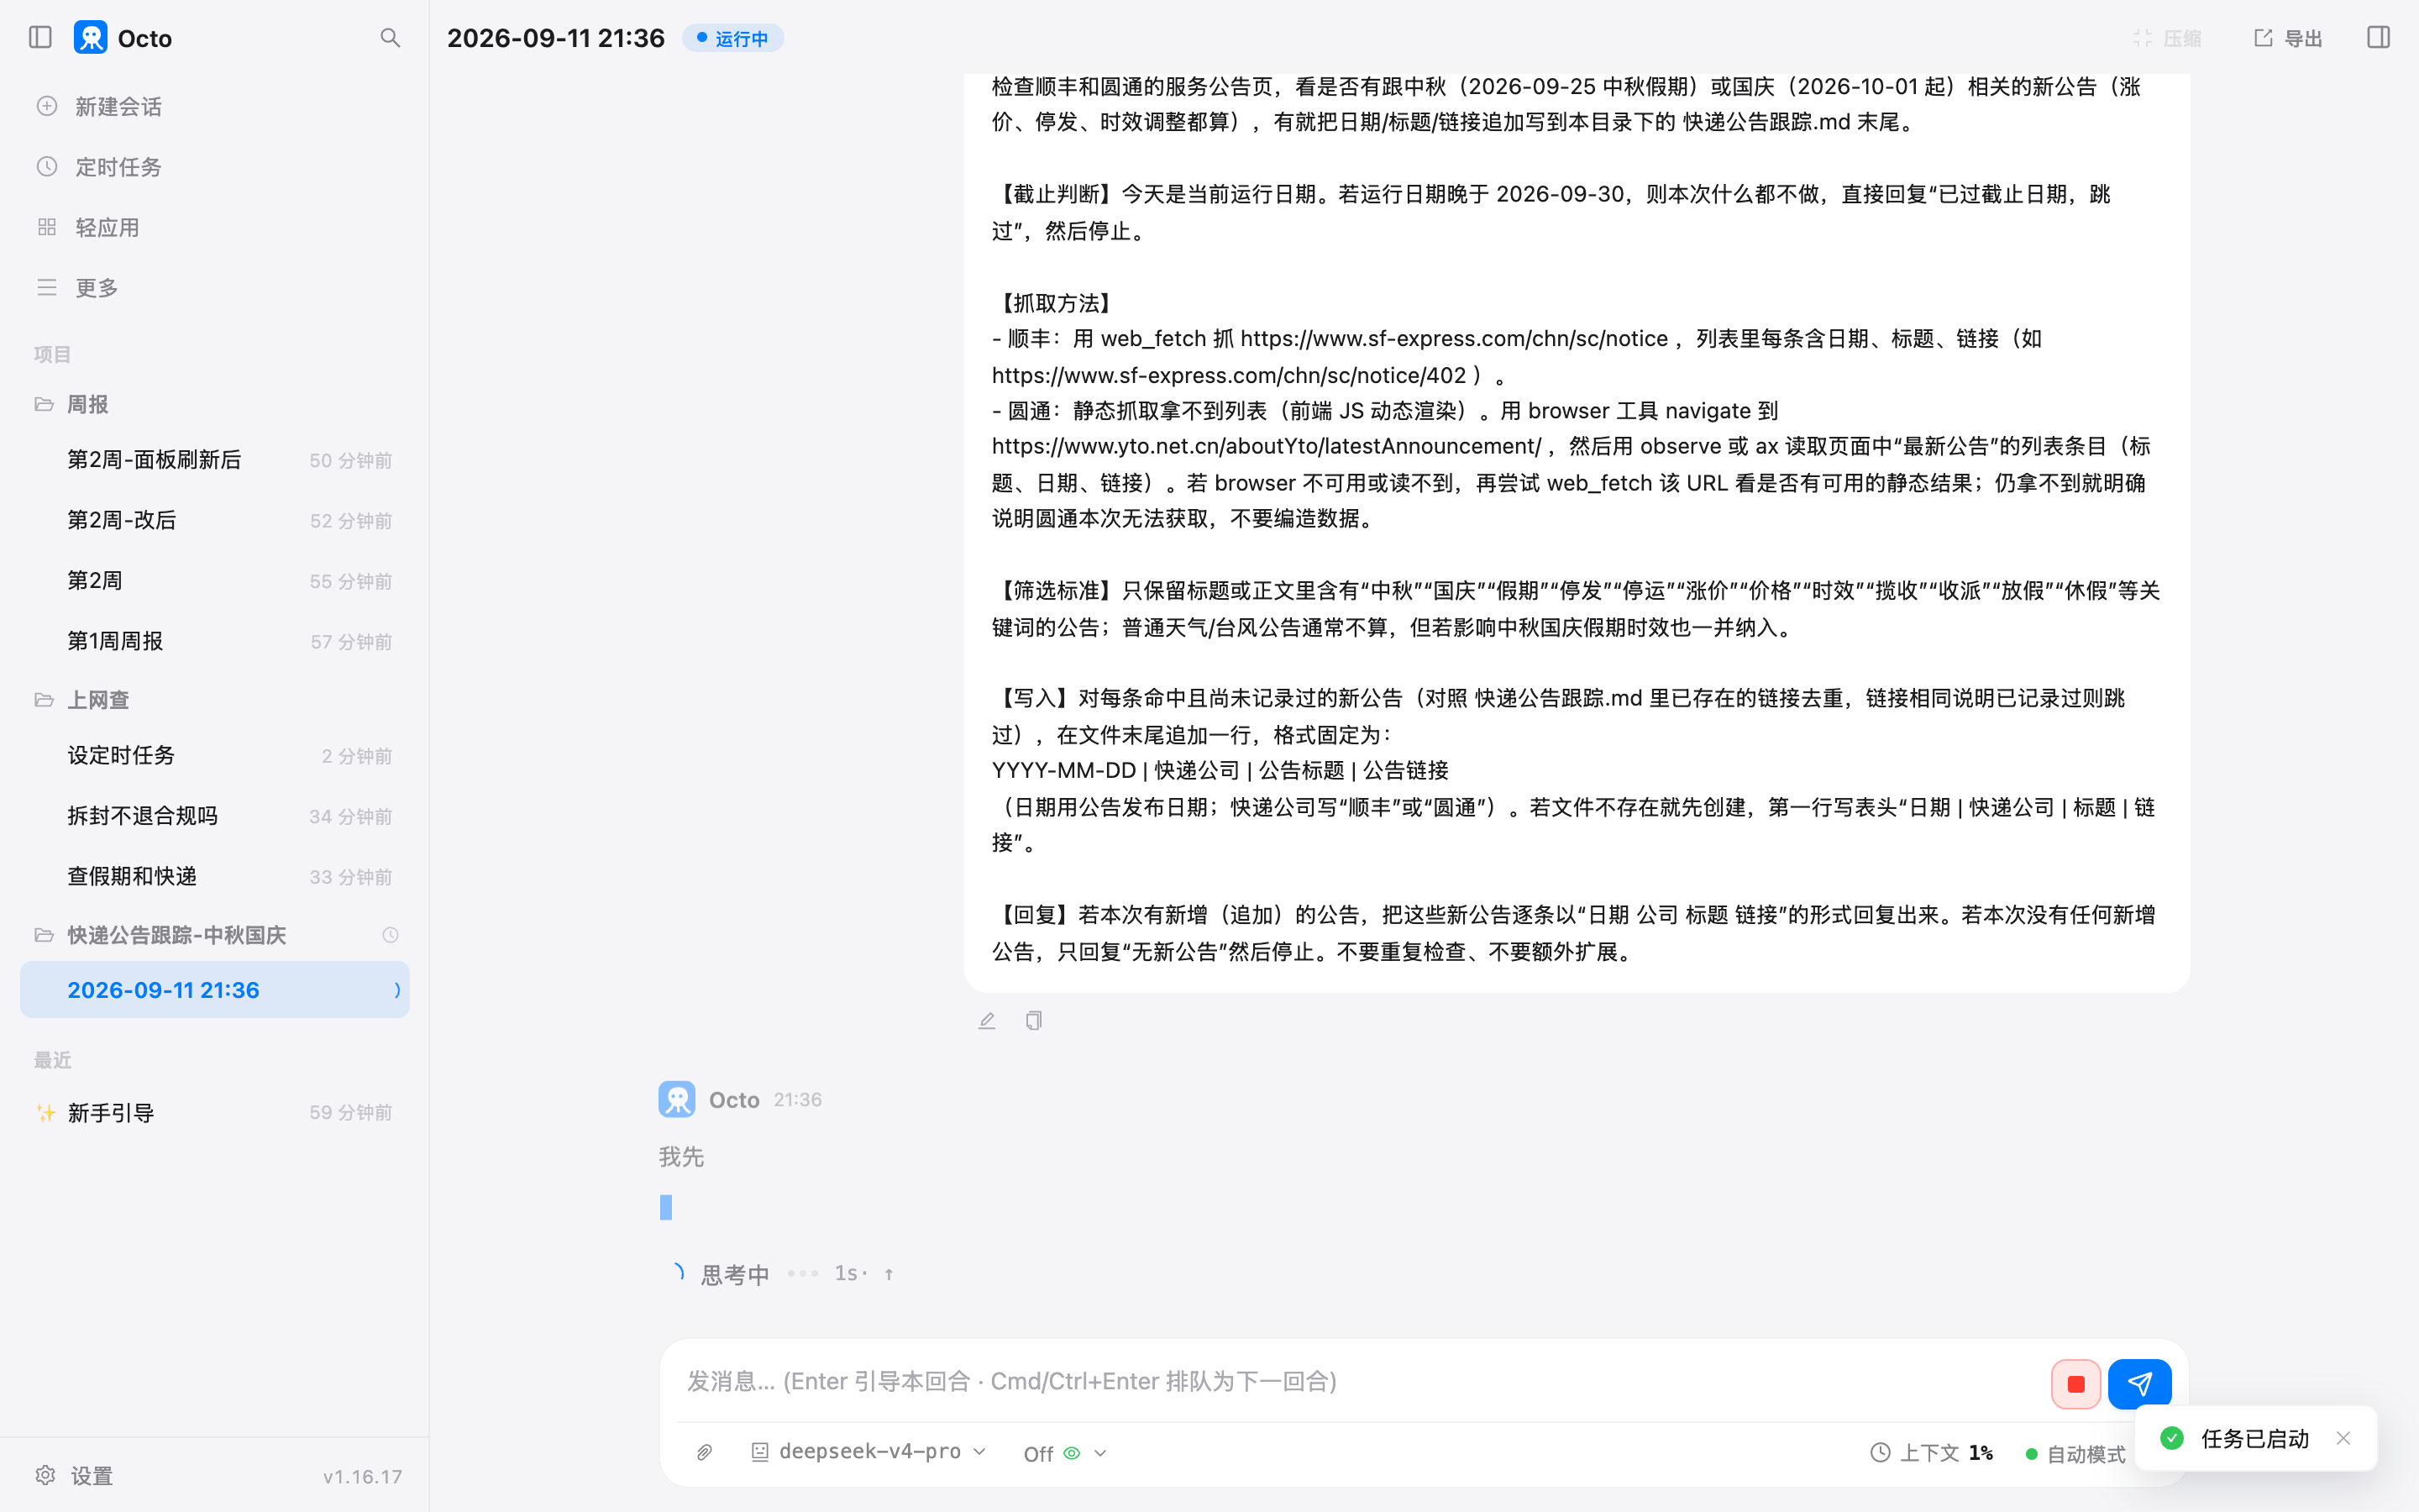The height and width of the screenshot is (1512, 2419).
Task: Open the search magnifier icon
Action: pos(390,38)
